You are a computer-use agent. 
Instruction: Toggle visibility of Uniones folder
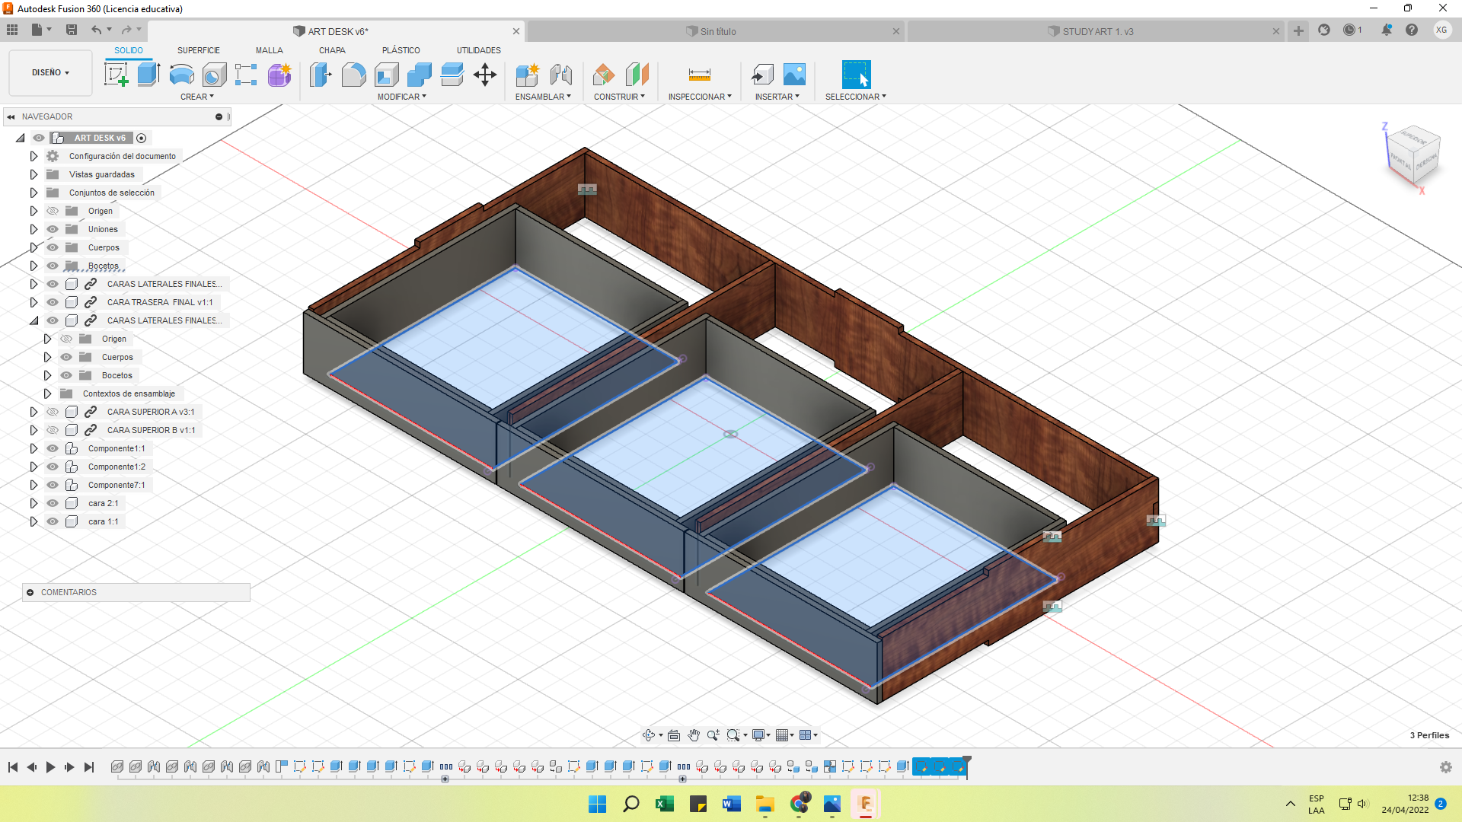pos(53,229)
